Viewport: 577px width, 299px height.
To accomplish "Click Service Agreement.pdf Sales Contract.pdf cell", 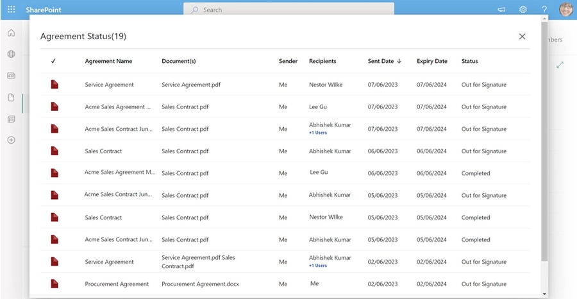I will tap(198, 262).
